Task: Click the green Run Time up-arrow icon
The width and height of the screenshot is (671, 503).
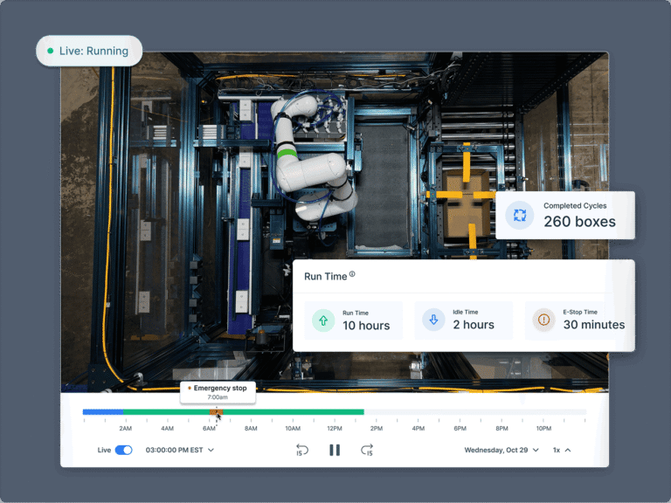Action: point(323,320)
